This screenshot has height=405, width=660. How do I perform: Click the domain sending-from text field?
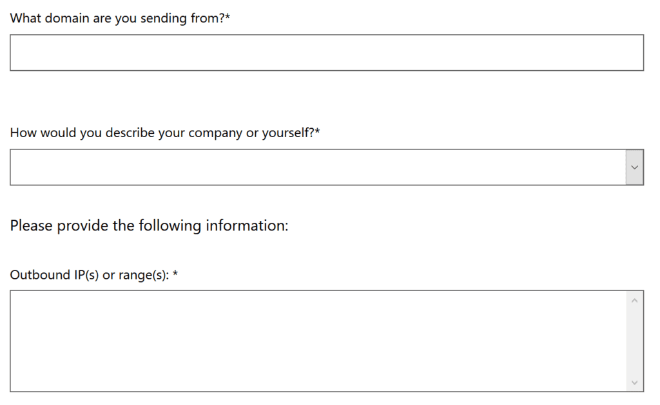(x=326, y=53)
